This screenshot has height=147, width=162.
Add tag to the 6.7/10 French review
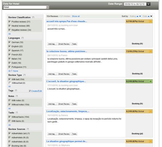(52, 44)
